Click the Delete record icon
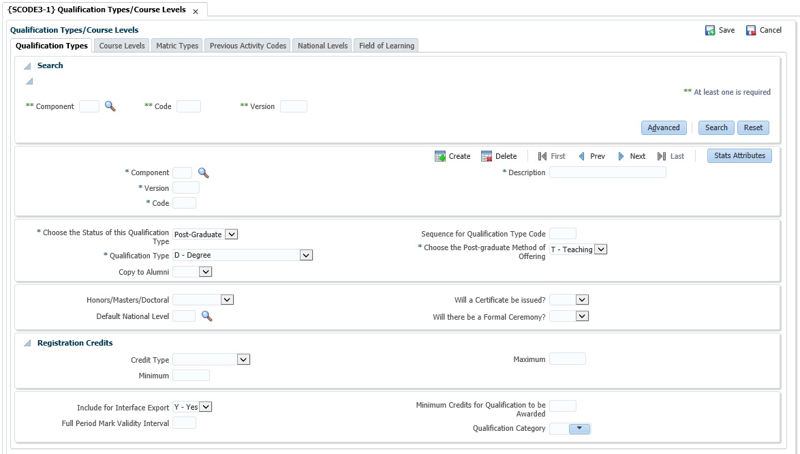Viewport: 800px width, 454px height. pyautogui.click(x=487, y=156)
